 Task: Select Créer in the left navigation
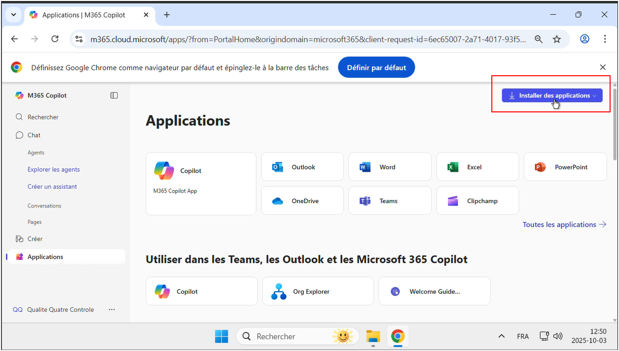tap(35, 239)
